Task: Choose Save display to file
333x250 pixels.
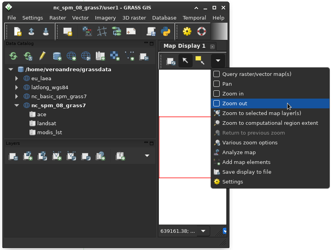Action: 270,172
